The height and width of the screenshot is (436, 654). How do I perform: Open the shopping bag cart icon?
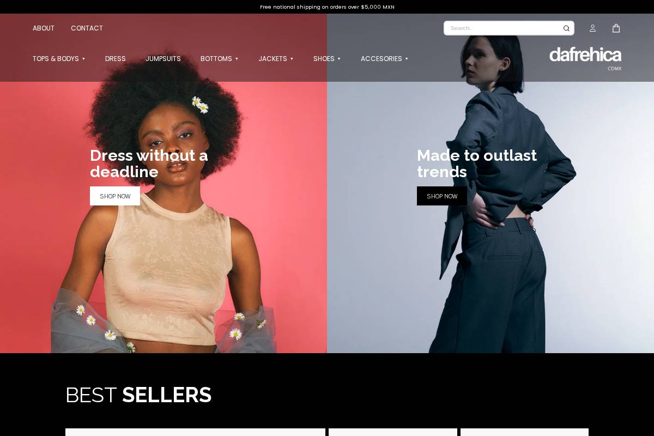pos(616,28)
